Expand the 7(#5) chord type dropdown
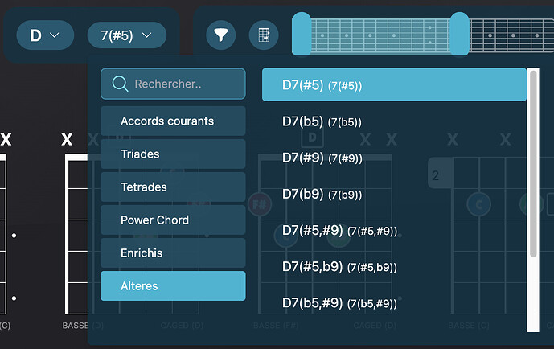The image size is (554, 349). coord(126,35)
